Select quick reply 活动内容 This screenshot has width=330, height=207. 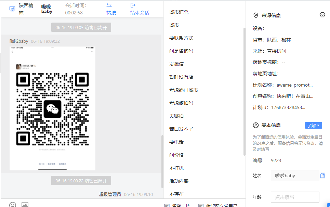tap(179, 181)
